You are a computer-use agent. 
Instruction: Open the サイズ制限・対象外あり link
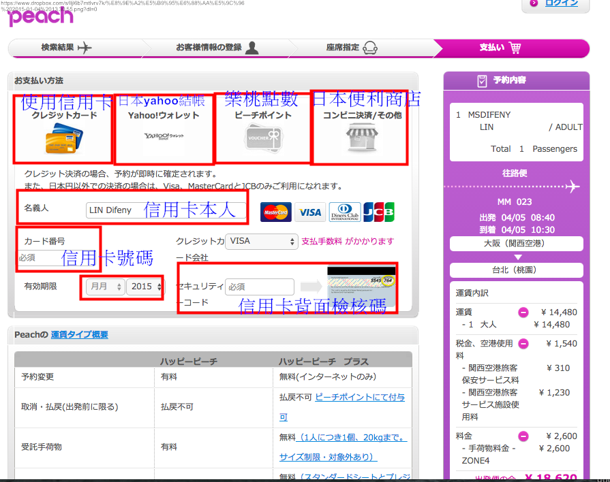(329, 457)
